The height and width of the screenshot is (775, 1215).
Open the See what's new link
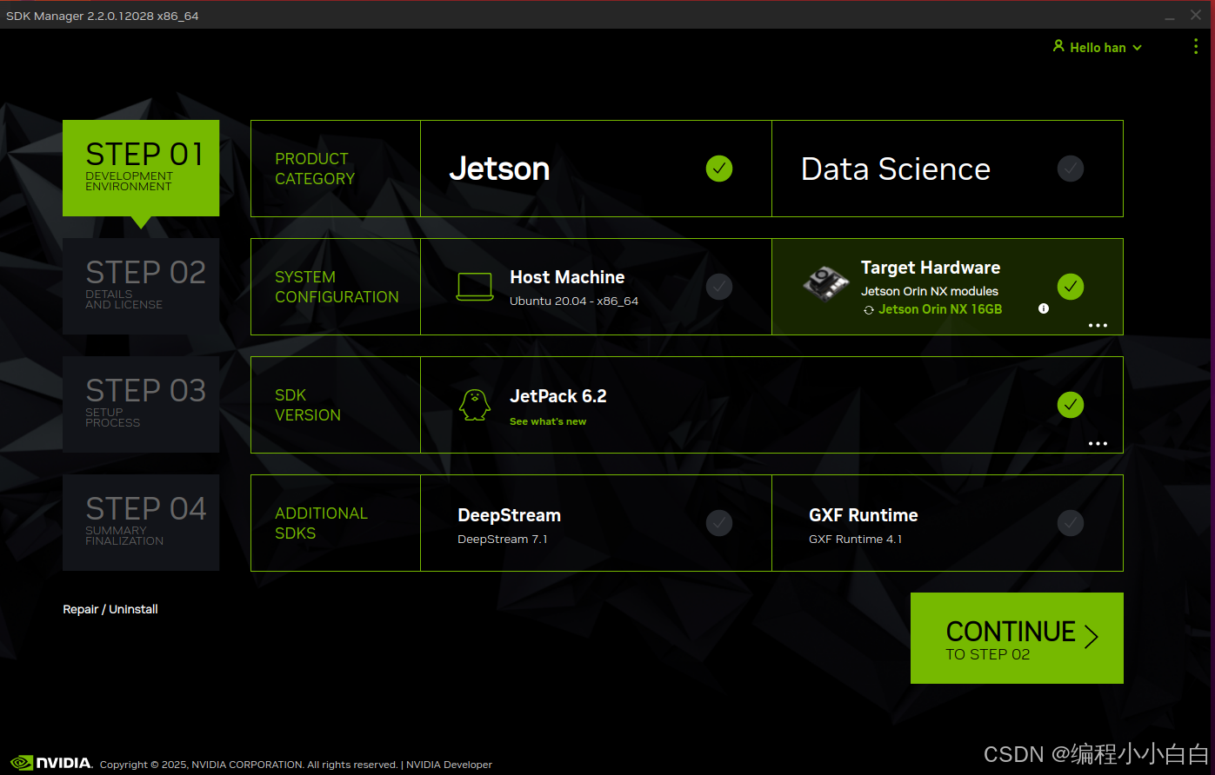click(548, 421)
